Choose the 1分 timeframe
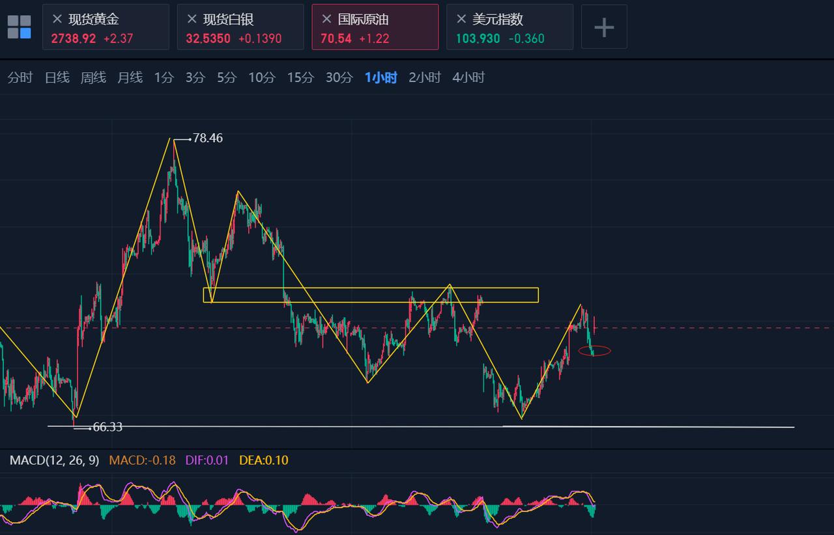Viewport: 834px width, 535px height. [x=164, y=77]
